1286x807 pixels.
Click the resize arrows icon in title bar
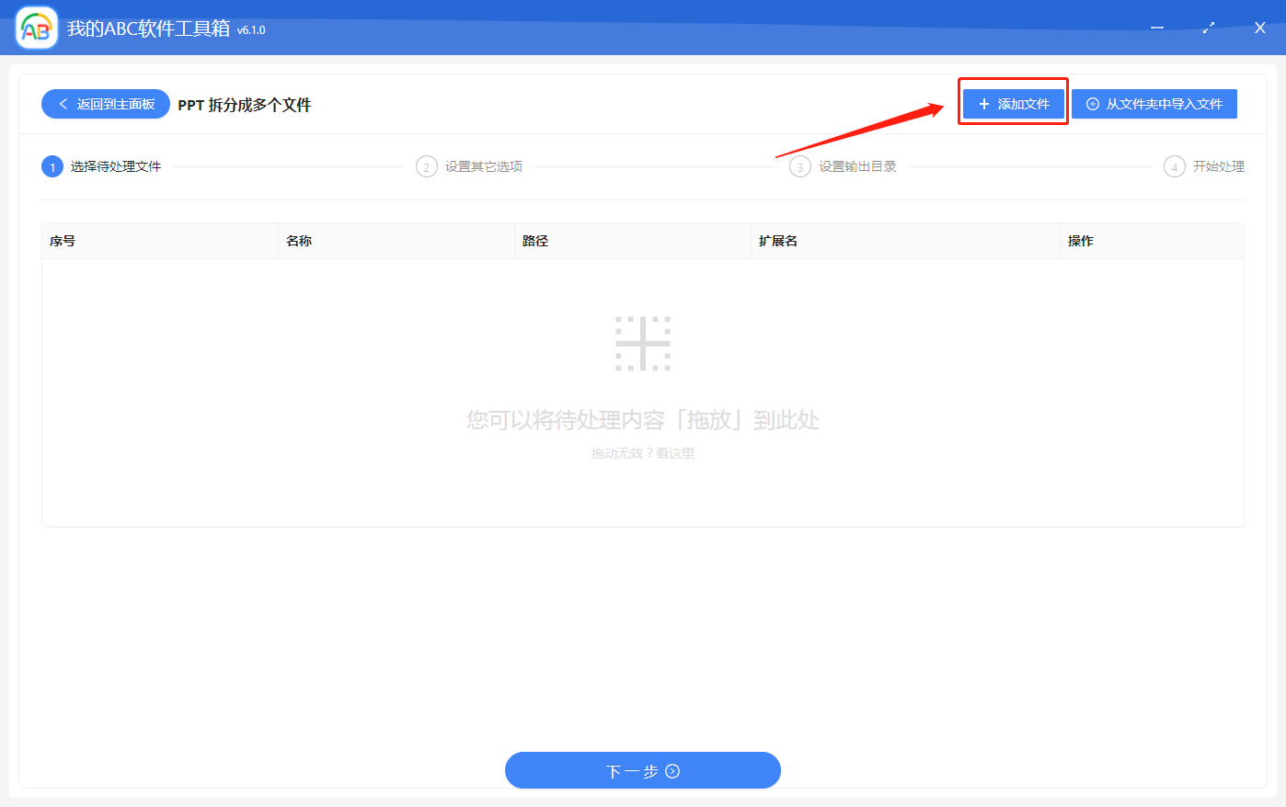[1208, 28]
